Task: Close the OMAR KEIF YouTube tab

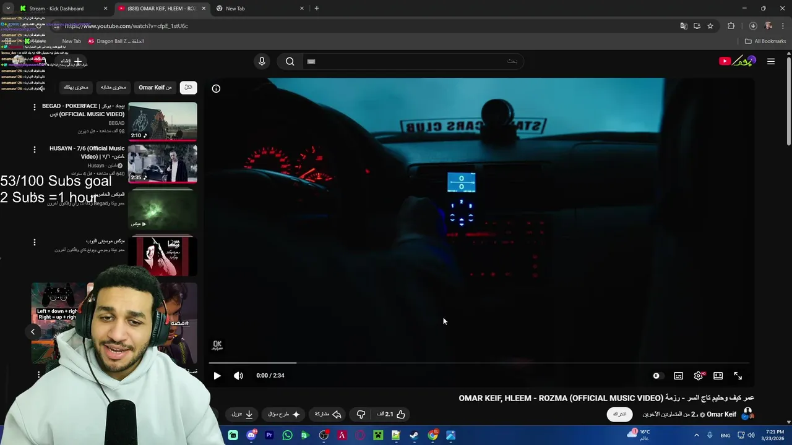Action: point(204,9)
